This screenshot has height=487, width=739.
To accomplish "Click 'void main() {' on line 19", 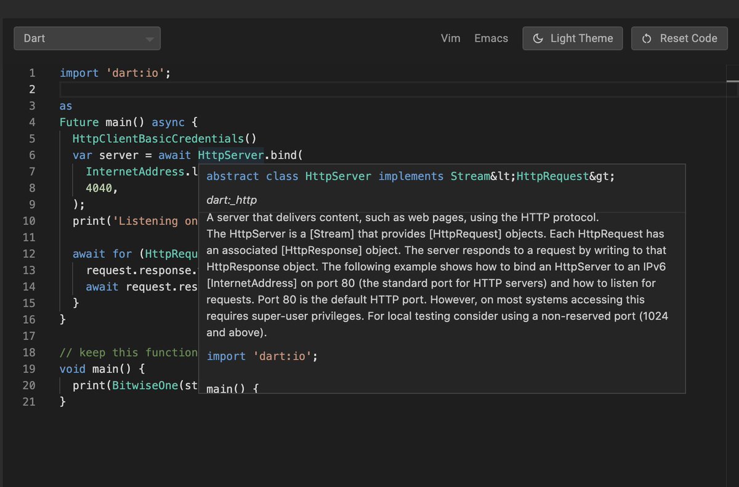I will coord(102,369).
